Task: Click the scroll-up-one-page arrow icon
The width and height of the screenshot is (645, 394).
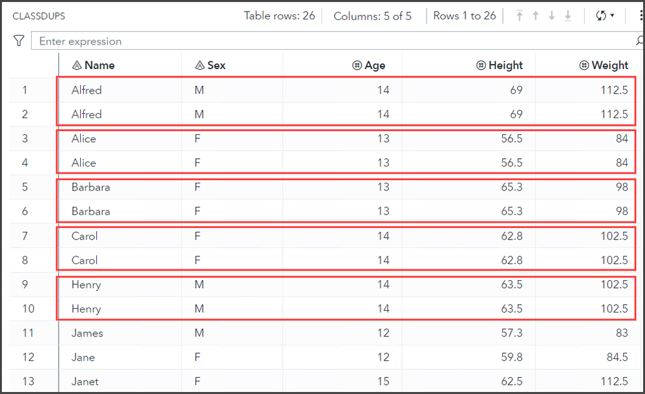Action: point(535,15)
